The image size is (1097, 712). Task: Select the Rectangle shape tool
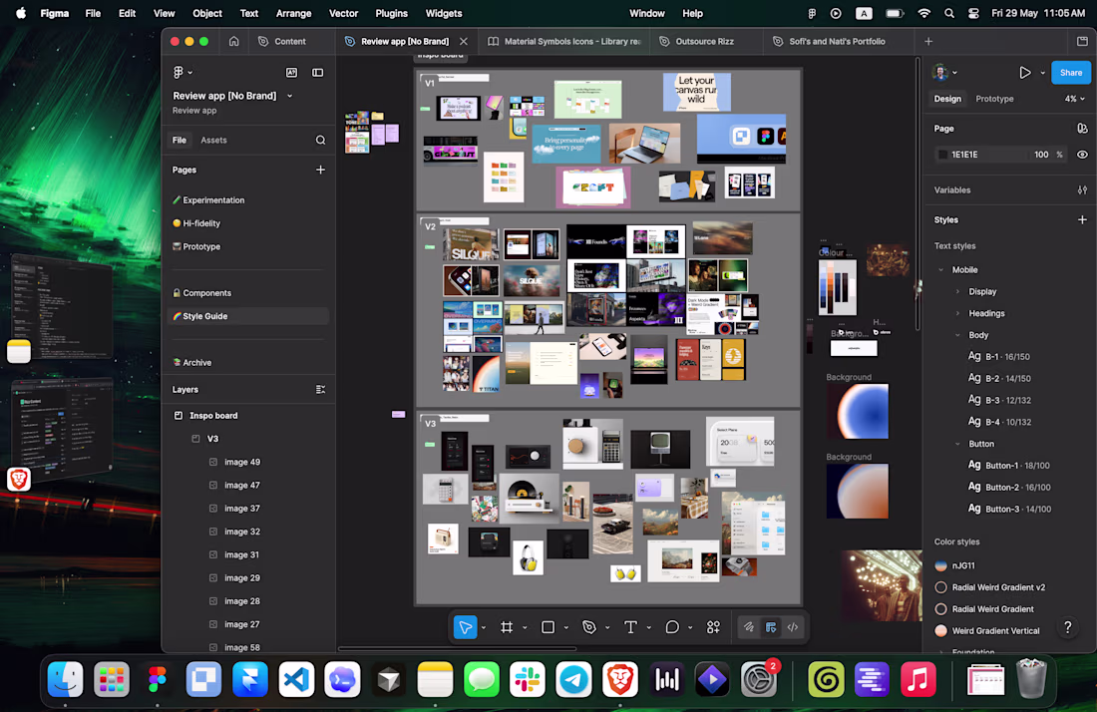pyautogui.click(x=548, y=627)
